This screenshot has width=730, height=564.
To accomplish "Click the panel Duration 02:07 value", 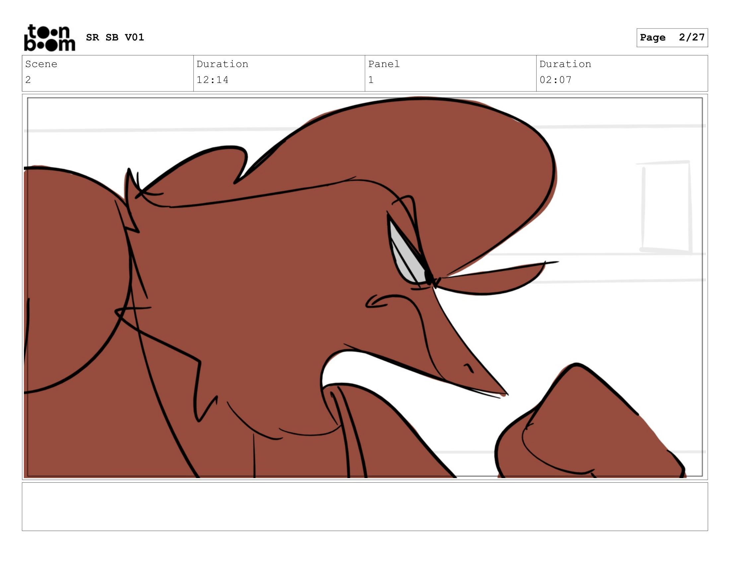I will tap(555, 80).
